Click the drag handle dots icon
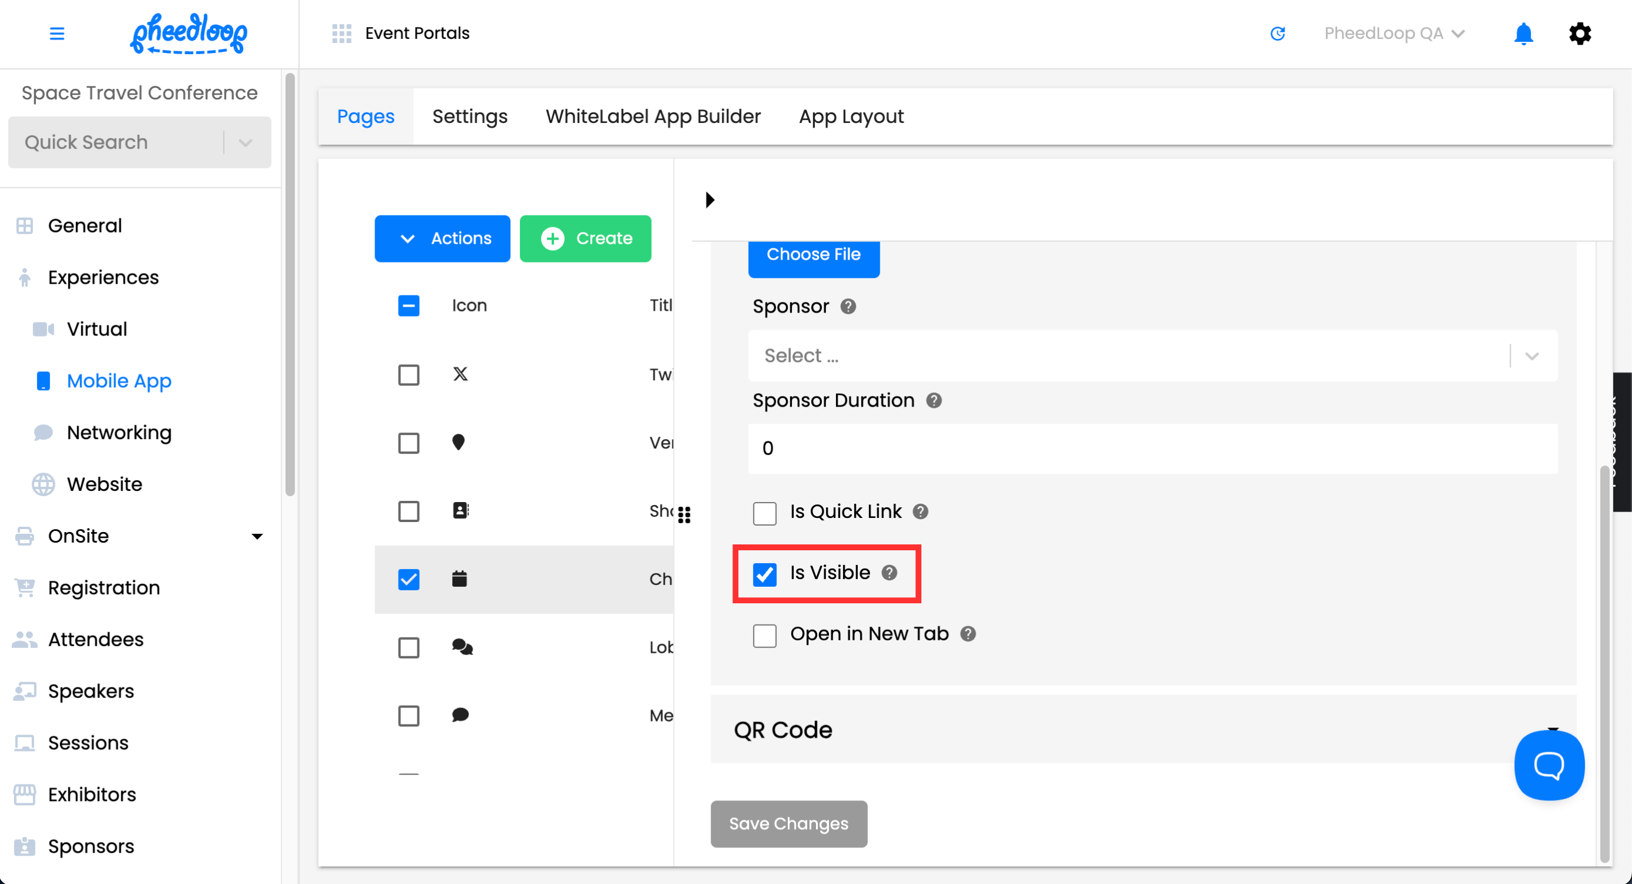The image size is (1632, 884). (684, 515)
